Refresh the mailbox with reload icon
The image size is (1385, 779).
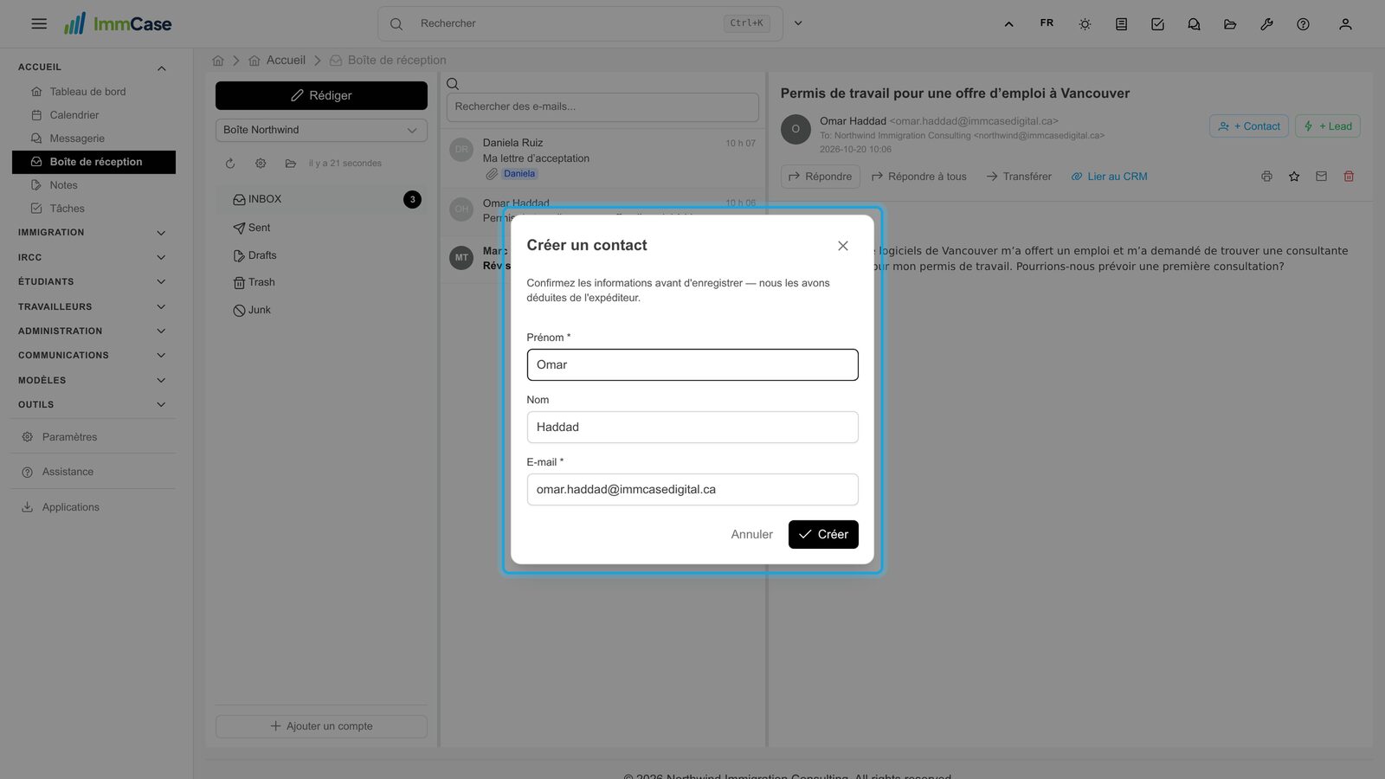coord(230,164)
